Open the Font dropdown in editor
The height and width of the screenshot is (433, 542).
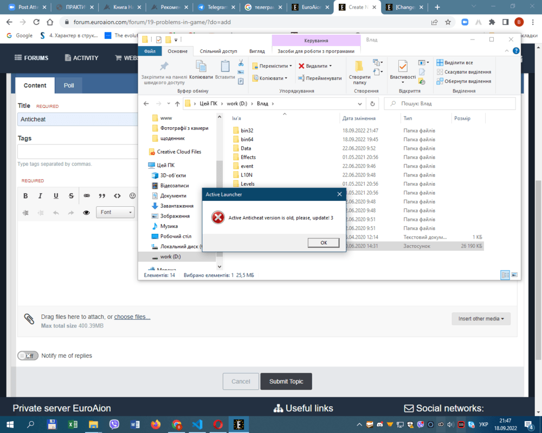pos(115,212)
